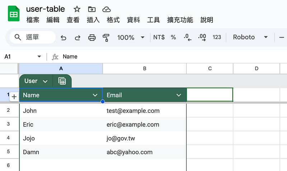The width and height of the screenshot is (287, 171).
Task: Click the jo@gov.tw cell
Action: [x=145, y=138]
